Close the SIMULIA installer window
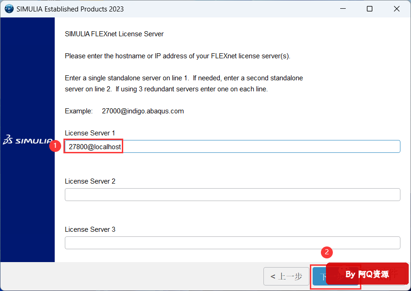 point(396,9)
